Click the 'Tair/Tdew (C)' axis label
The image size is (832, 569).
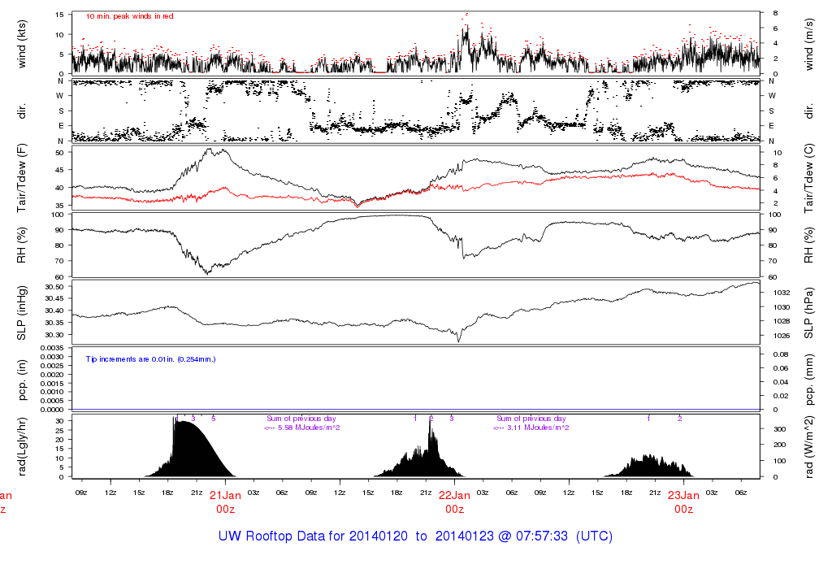pyautogui.click(x=808, y=178)
